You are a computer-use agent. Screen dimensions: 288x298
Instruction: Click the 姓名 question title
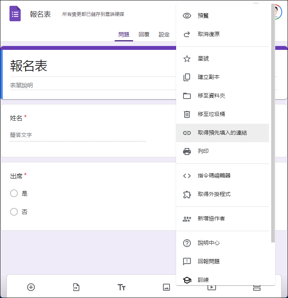16,118
